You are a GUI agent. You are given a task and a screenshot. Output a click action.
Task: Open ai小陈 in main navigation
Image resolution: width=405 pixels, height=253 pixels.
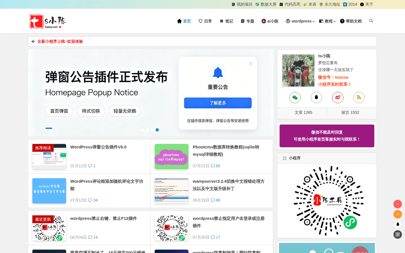coord(270,21)
